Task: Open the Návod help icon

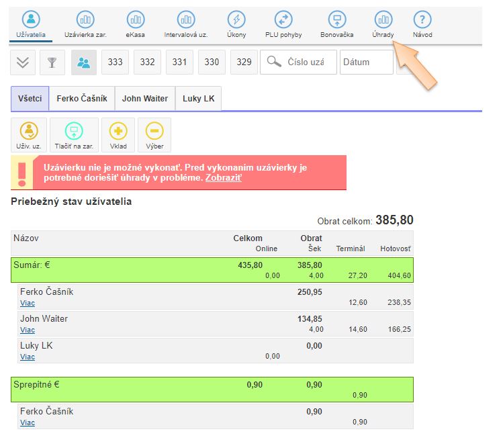Action: [422, 20]
